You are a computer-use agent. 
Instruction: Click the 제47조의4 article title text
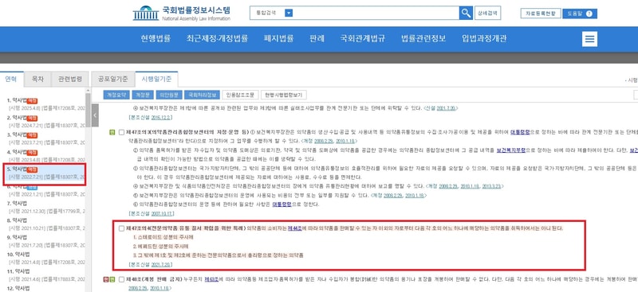pyautogui.click(x=186, y=228)
